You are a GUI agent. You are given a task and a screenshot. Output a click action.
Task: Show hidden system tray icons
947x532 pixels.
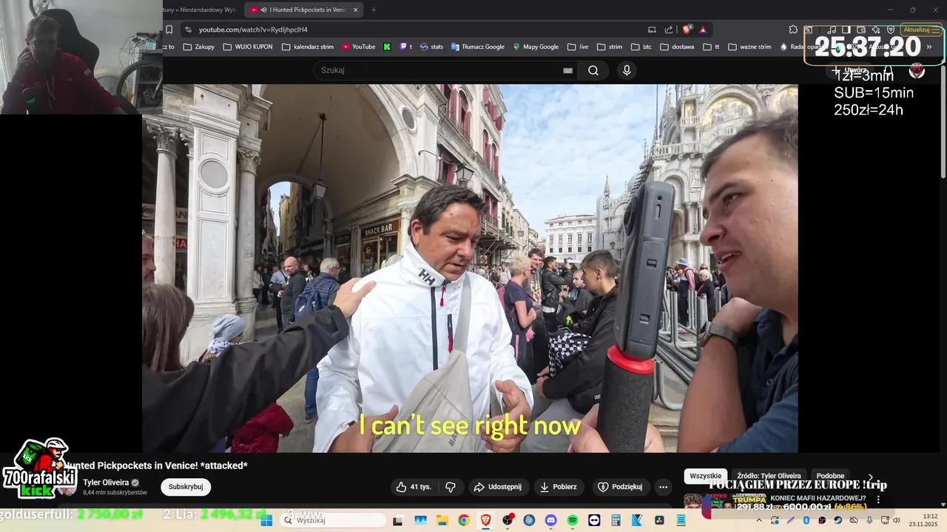(x=759, y=520)
